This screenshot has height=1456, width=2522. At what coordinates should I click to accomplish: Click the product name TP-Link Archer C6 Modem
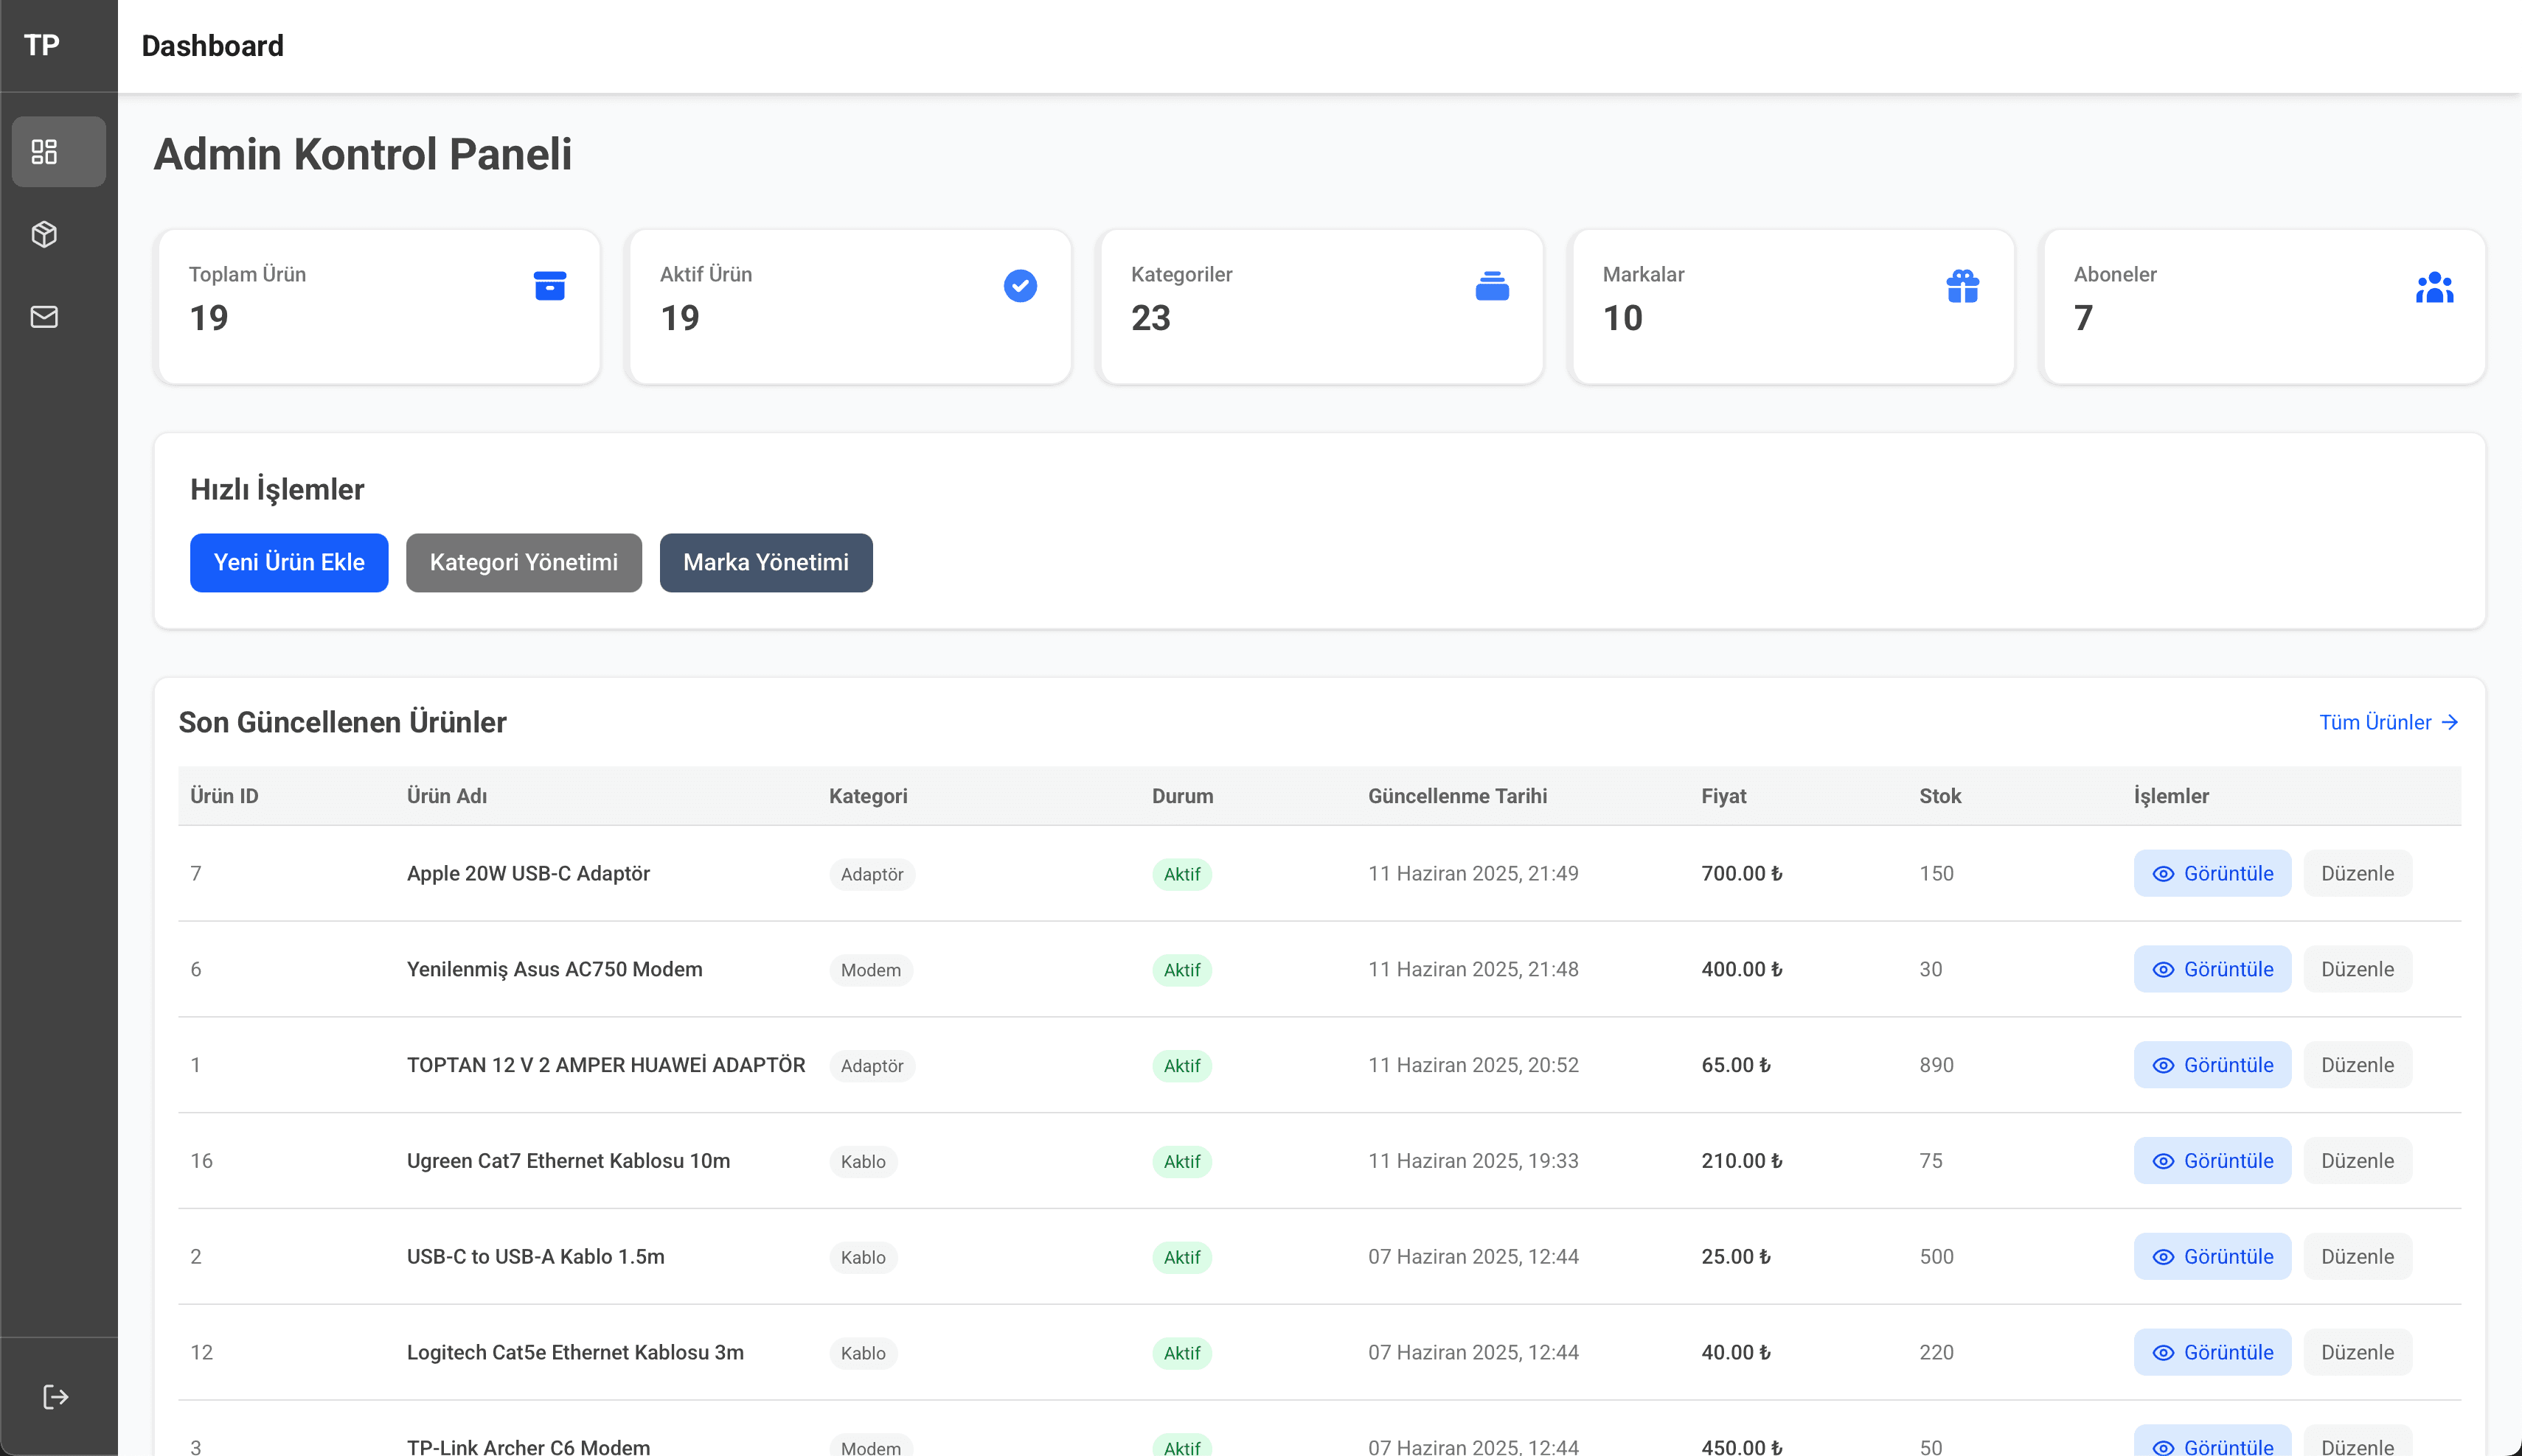(529, 1446)
